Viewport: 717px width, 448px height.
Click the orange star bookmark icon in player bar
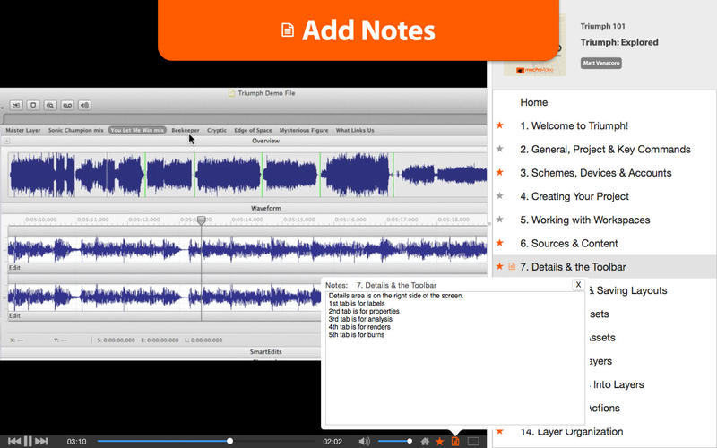tap(439, 441)
